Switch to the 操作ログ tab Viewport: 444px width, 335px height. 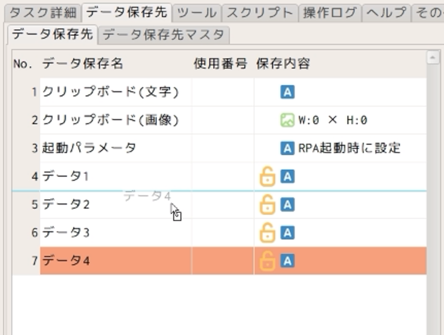330,13
